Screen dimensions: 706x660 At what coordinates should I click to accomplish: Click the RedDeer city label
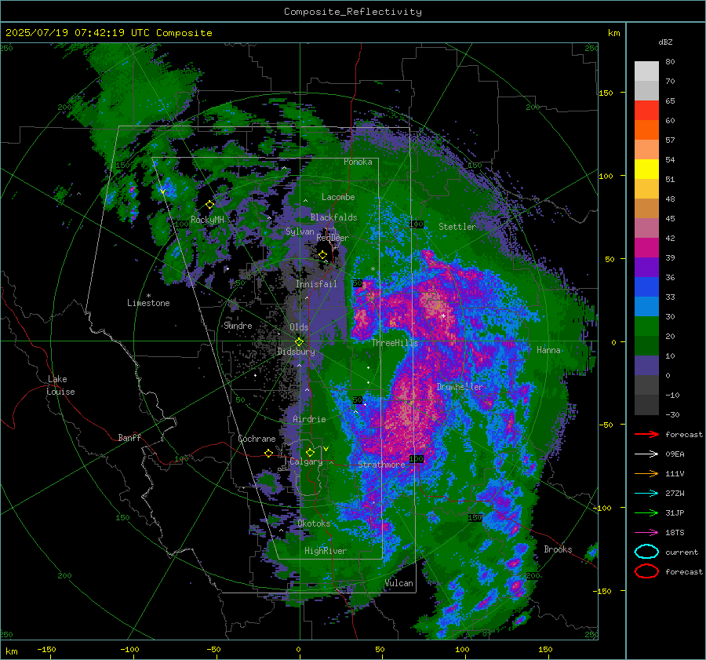pos(333,238)
